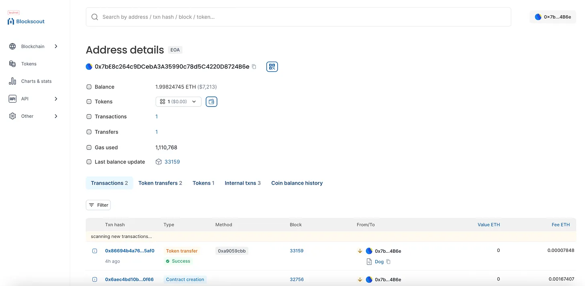The height and width of the screenshot is (286, 585).
Task: Open transaction hash 0x86694b4a76...5af0
Action: pyautogui.click(x=130, y=251)
